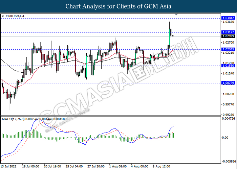Click the 1 Aug 08:00 time label
The height and width of the screenshot is (169, 237).
click(118, 166)
